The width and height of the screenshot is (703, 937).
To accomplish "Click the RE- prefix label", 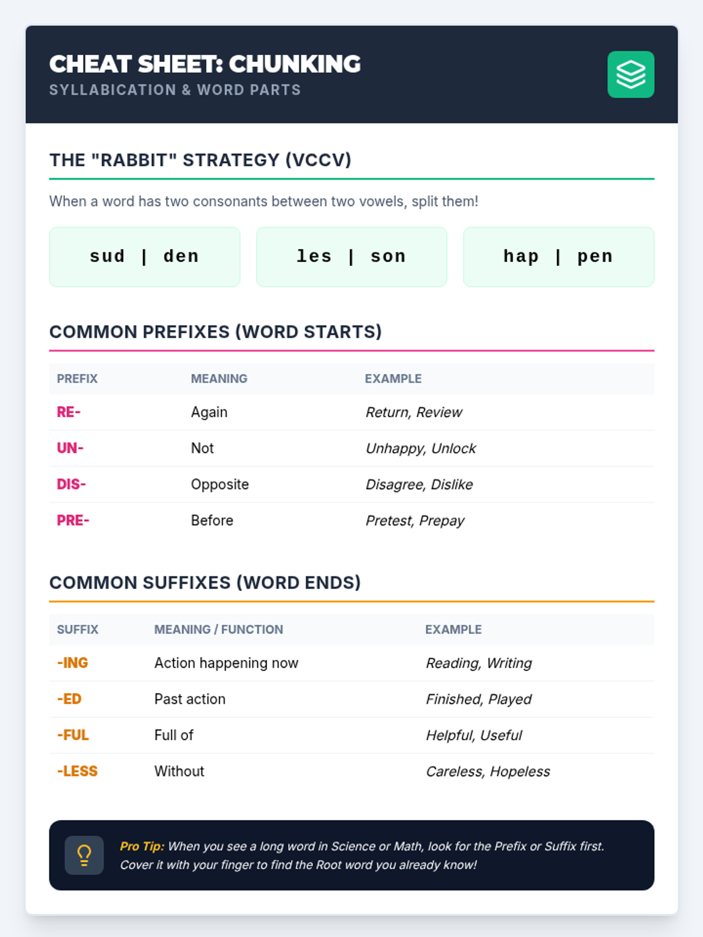I will click(x=69, y=412).
